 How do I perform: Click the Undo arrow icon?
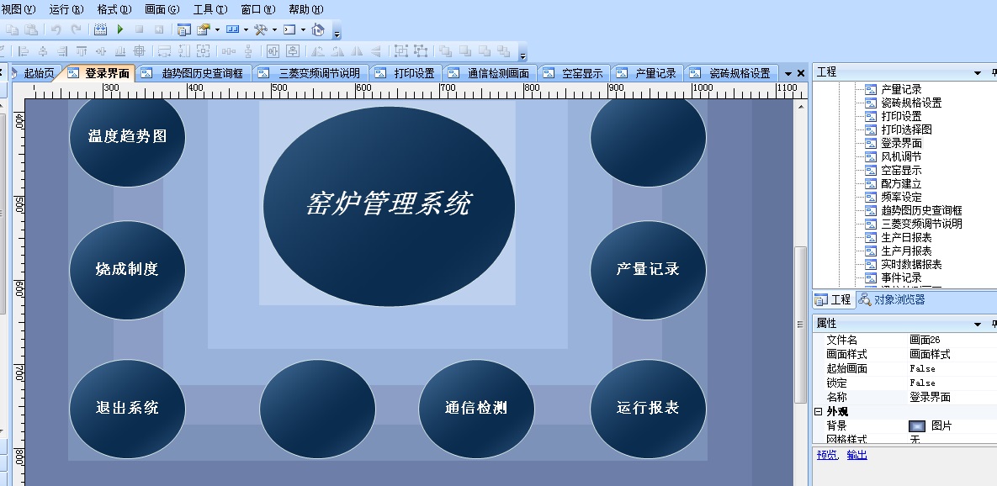(x=56, y=29)
